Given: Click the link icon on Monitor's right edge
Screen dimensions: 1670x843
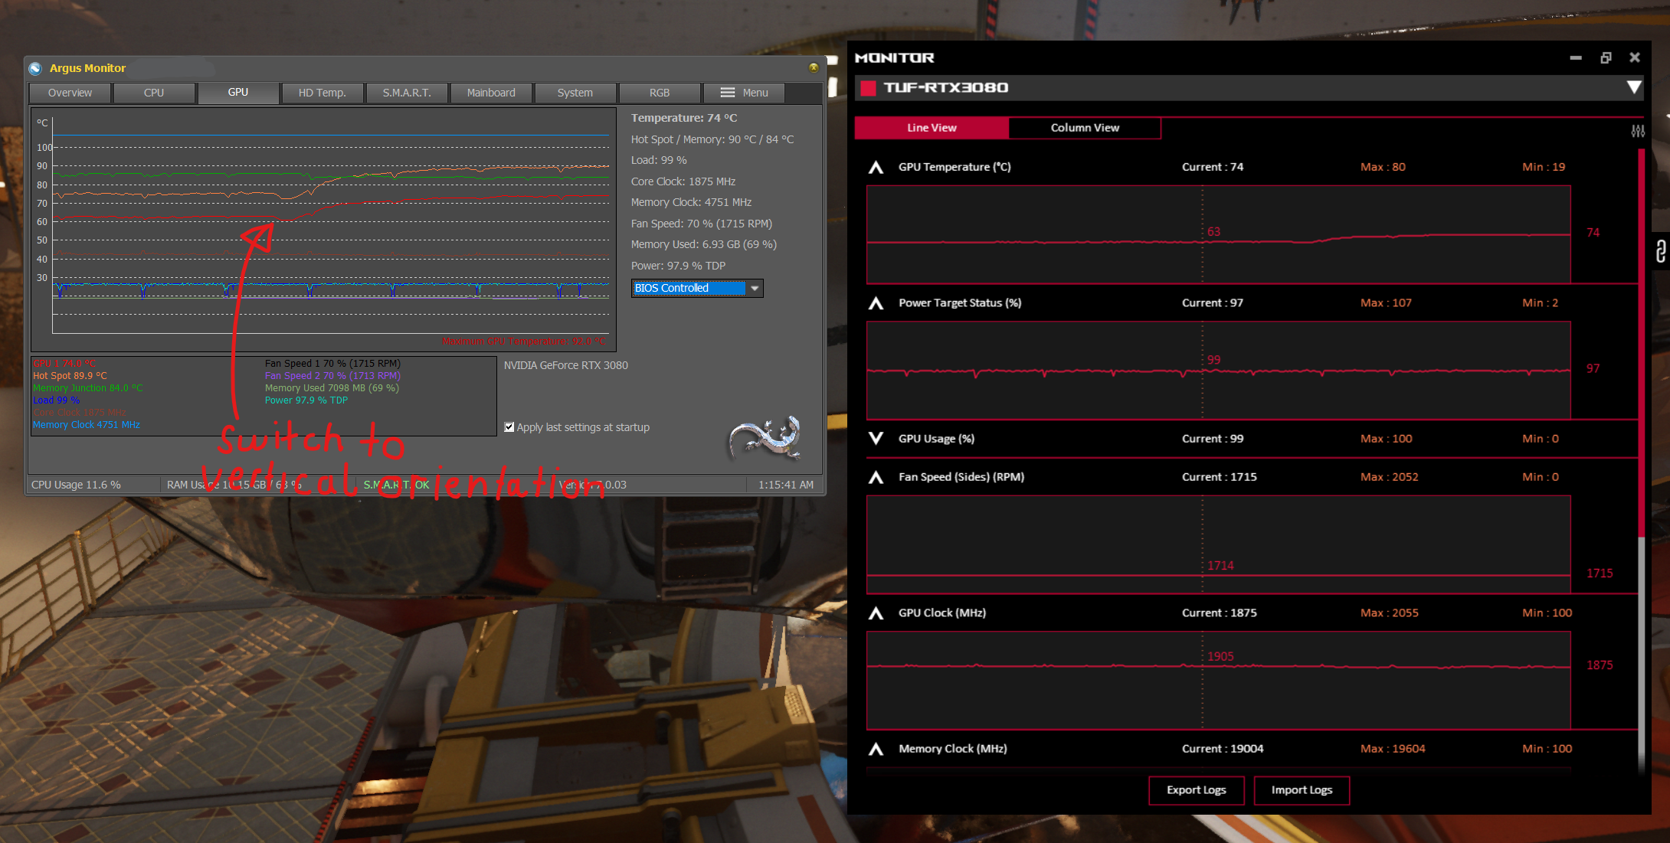Looking at the screenshot, I should click(1659, 251).
